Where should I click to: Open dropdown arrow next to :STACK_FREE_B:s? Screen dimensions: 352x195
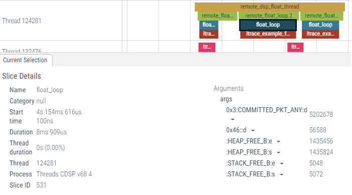pos(281,174)
